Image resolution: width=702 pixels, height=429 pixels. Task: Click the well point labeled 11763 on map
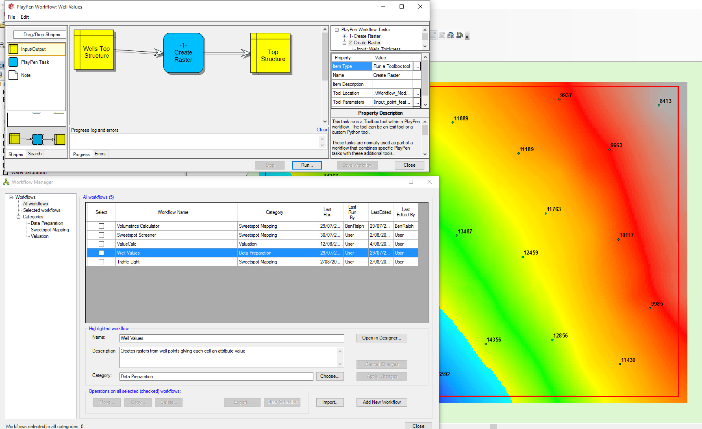(x=546, y=213)
